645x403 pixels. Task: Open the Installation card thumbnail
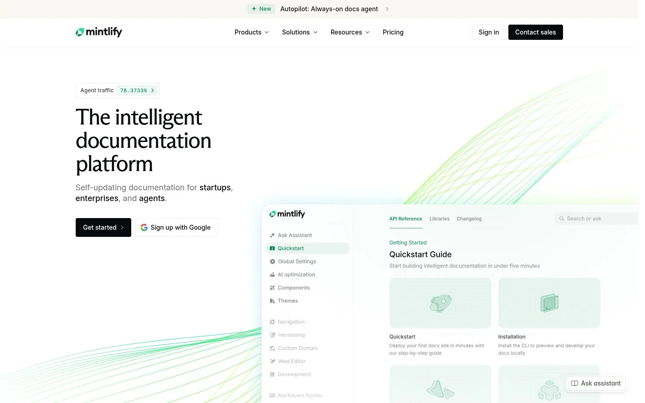549,303
